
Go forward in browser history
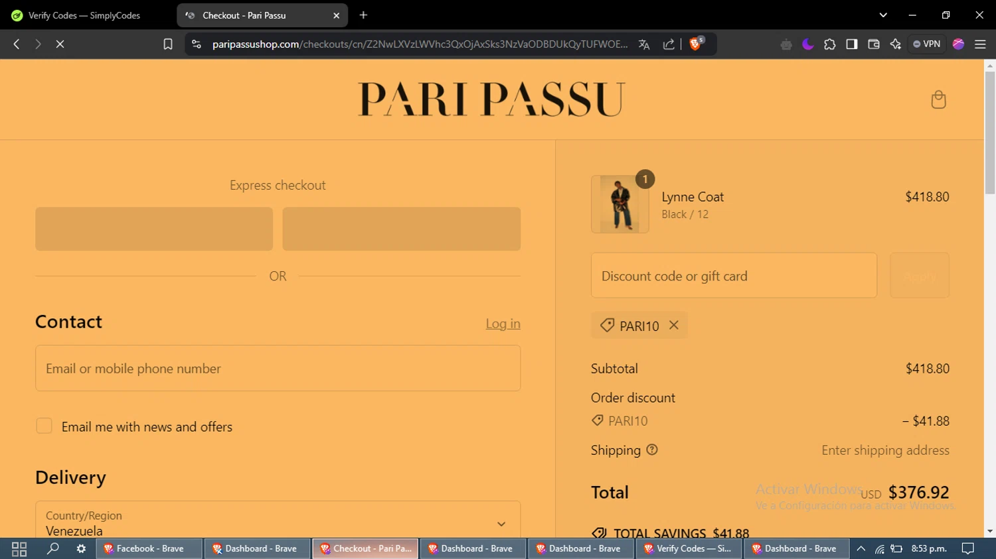pos(38,44)
